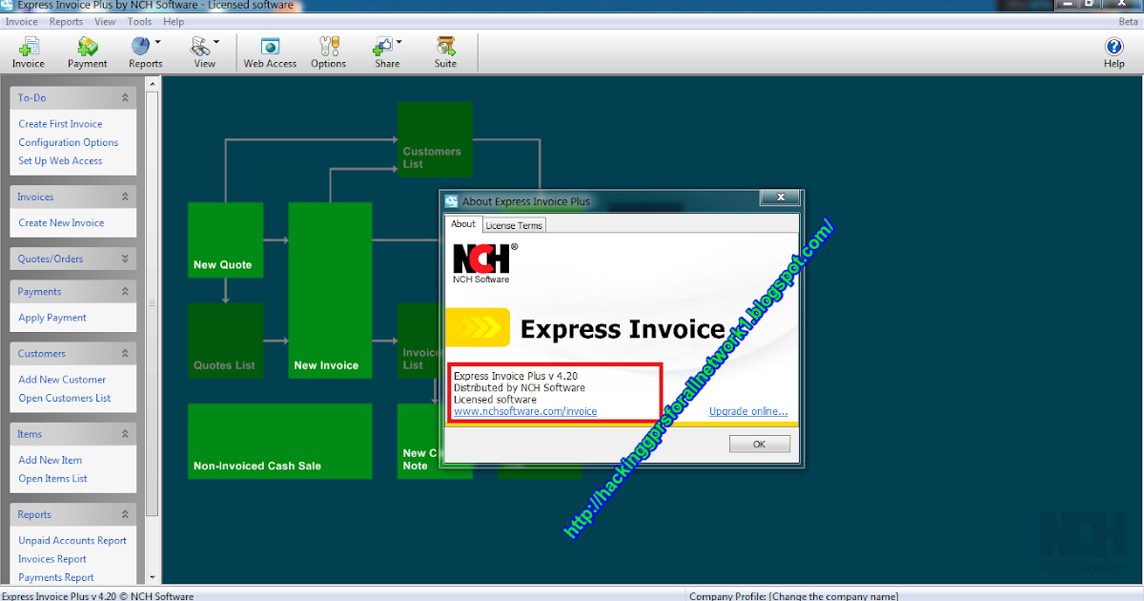Collapse the Invoices sidebar section
1144x601 pixels.
coord(125,197)
